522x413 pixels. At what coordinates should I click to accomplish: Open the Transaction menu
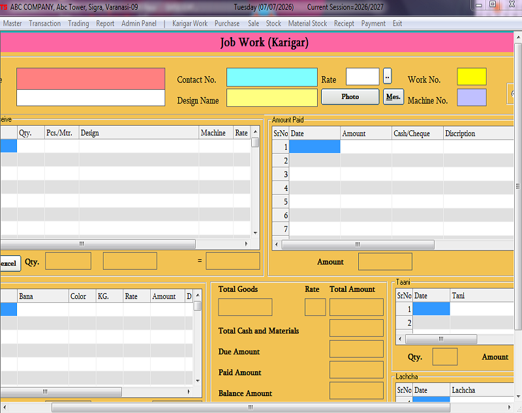pos(44,23)
